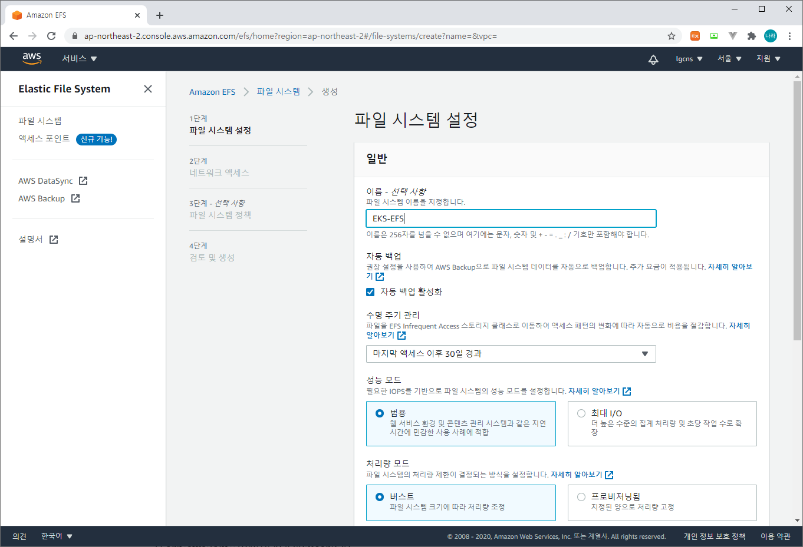Click the 의견 feedback button

[19, 536]
